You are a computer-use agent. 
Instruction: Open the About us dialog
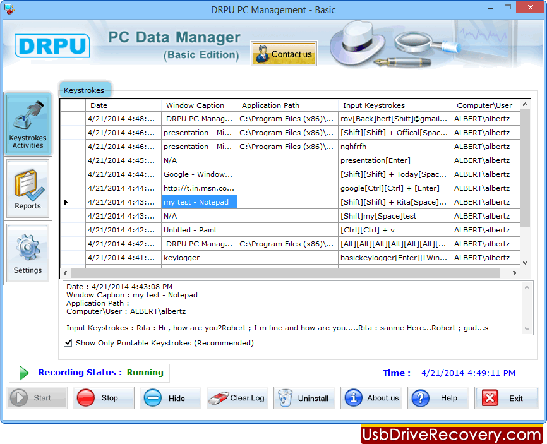pyautogui.click(x=371, y=398)
